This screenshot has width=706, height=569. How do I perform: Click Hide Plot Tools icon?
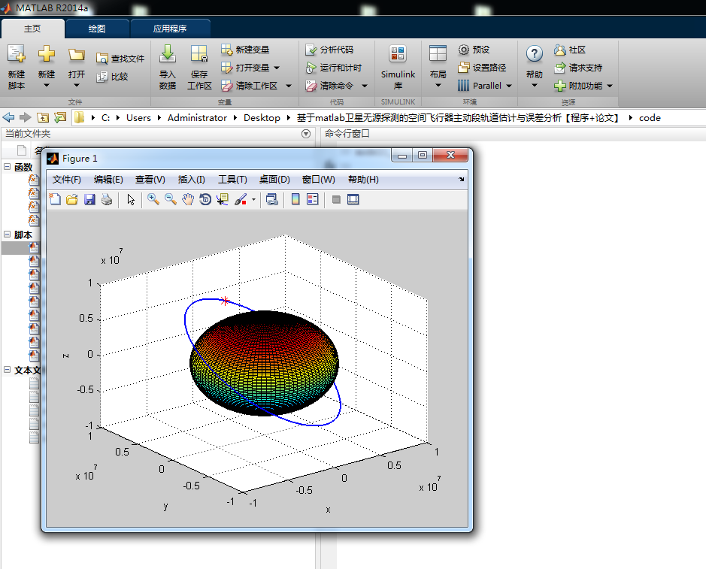point(336,199)
